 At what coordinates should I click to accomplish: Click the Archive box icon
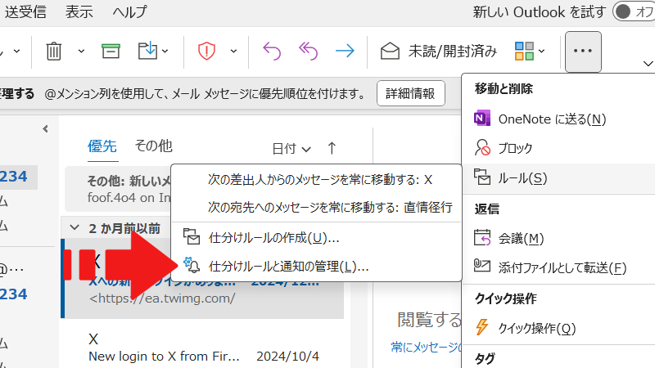click(111, 51)
